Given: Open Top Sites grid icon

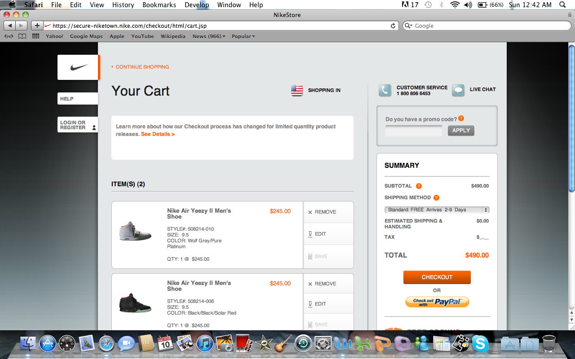Looking at the screenshot, I should click(36, 36).
